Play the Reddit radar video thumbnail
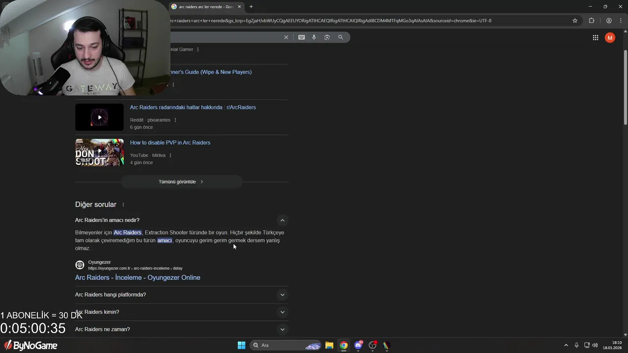Screen dimensions: 628x353 [100, 117]
